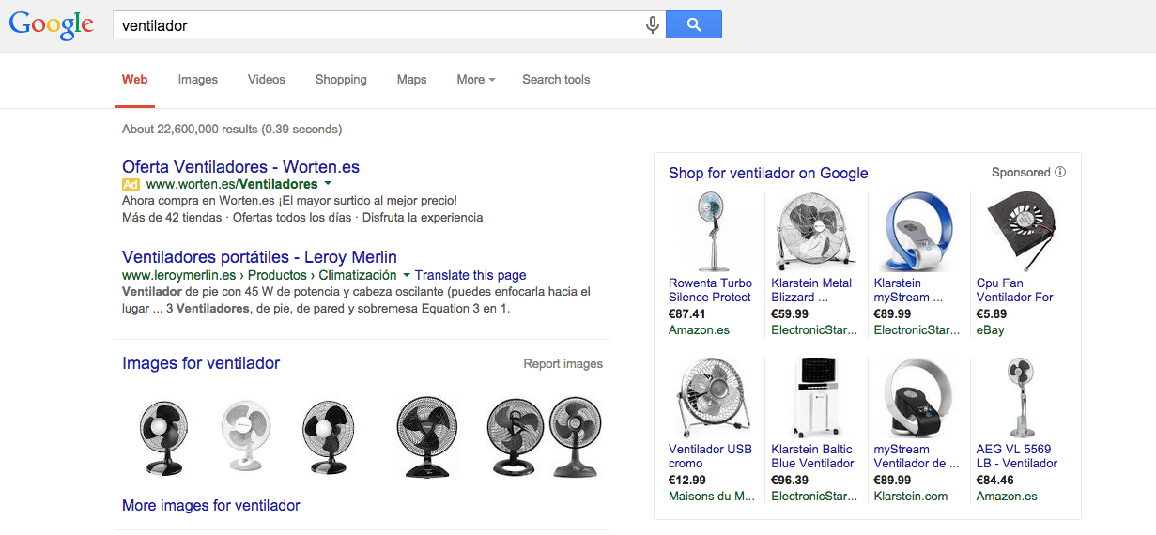Viewport: 1156px width, 535px height.
Task: Click the blue magnifier search button
Action: point(694,25)
